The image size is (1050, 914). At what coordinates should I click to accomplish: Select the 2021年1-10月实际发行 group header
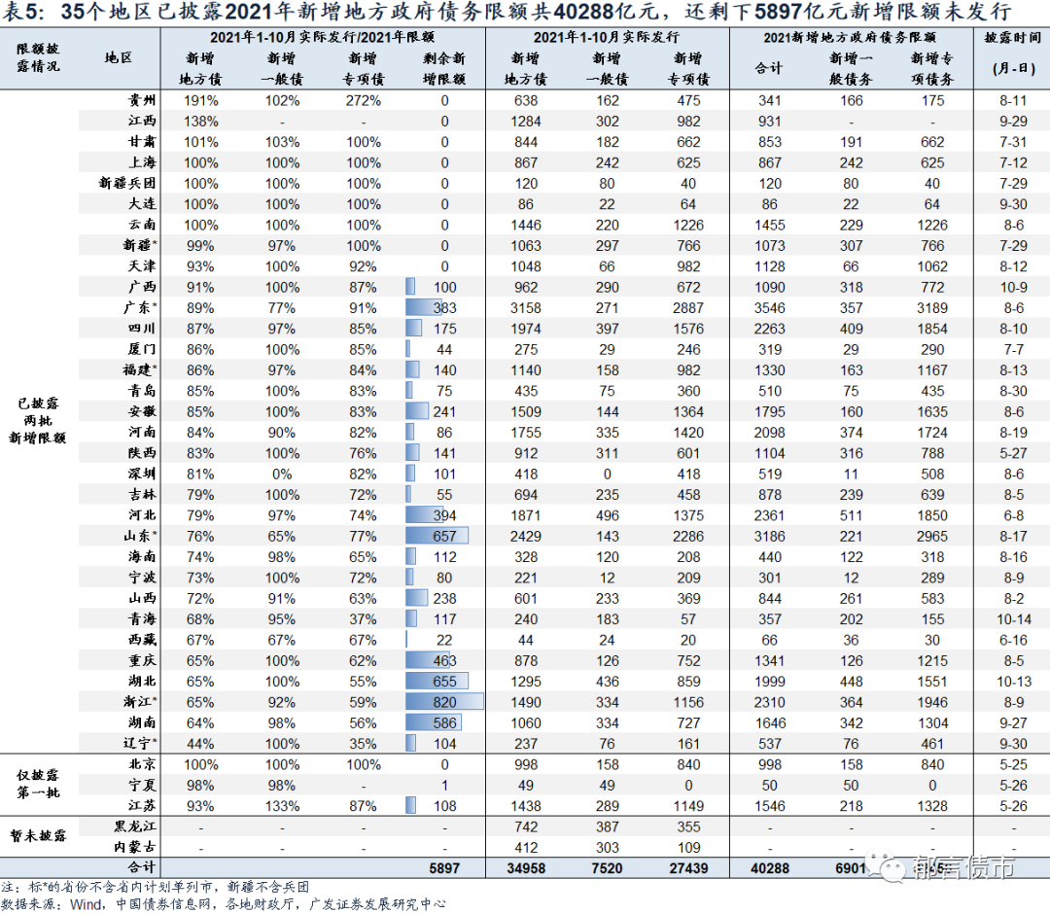click(x=607, y=37)
